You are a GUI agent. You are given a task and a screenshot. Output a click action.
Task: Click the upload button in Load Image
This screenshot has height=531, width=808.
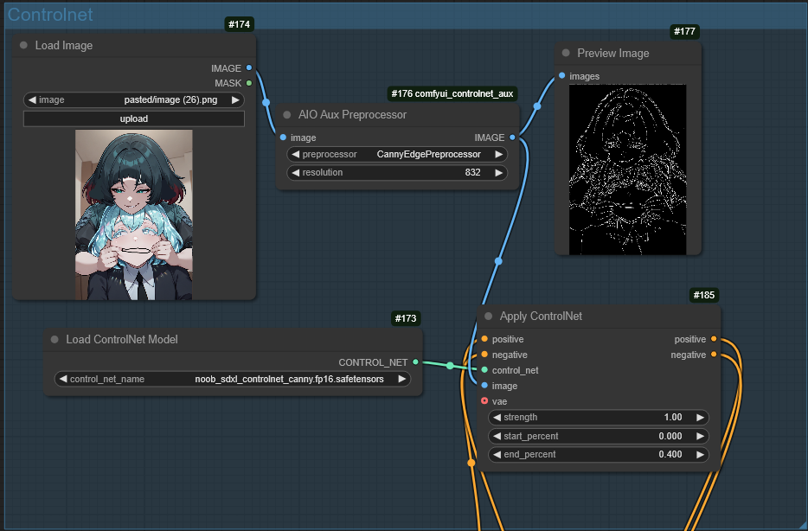pyautogui.click(x=134, y=118)
